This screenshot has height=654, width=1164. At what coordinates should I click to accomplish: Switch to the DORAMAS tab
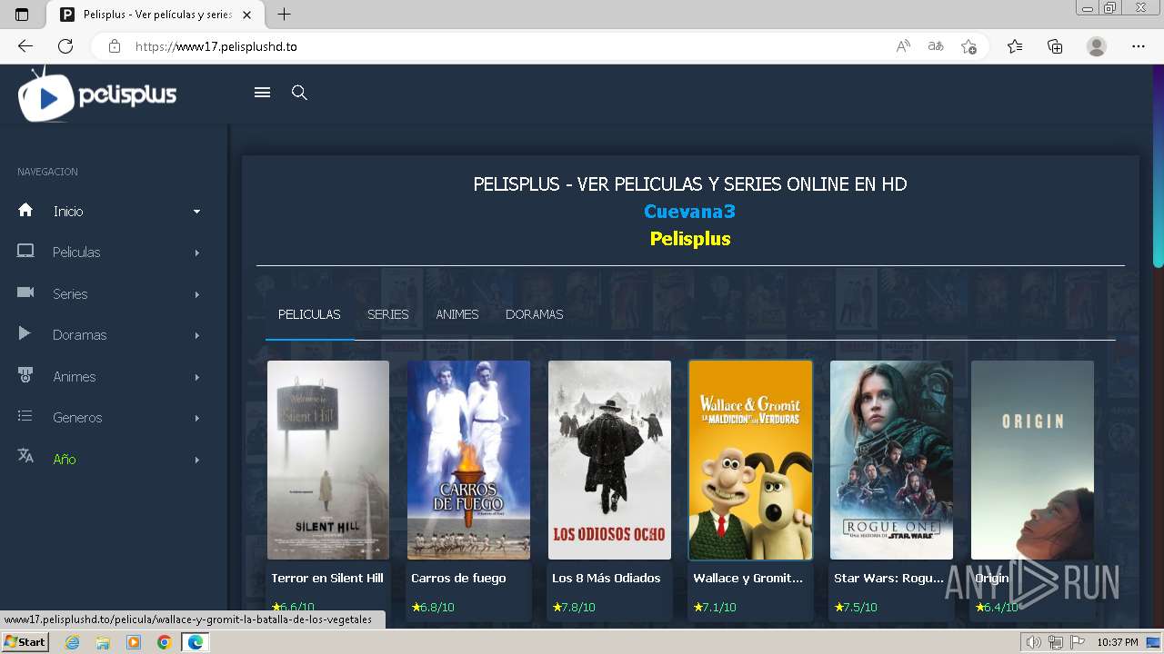click(x=535, y=314)
